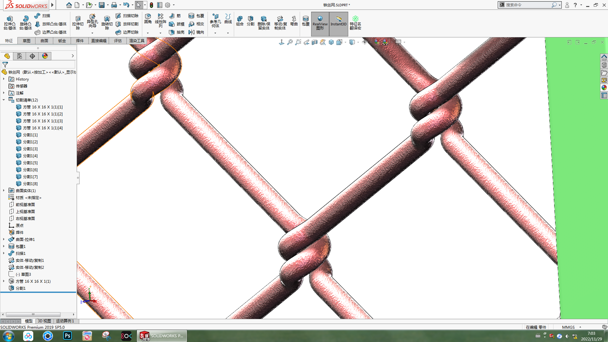Open the 圆角 fillet dropdown arrow

(x=148, y=33)
